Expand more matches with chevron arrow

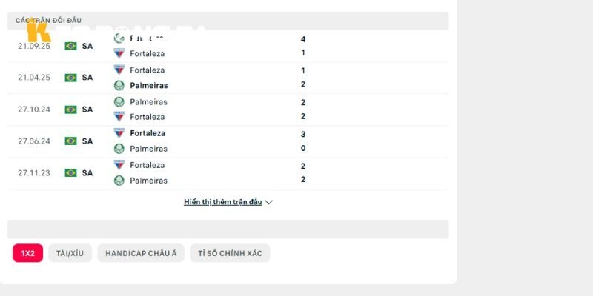click(x=268, y=202)
